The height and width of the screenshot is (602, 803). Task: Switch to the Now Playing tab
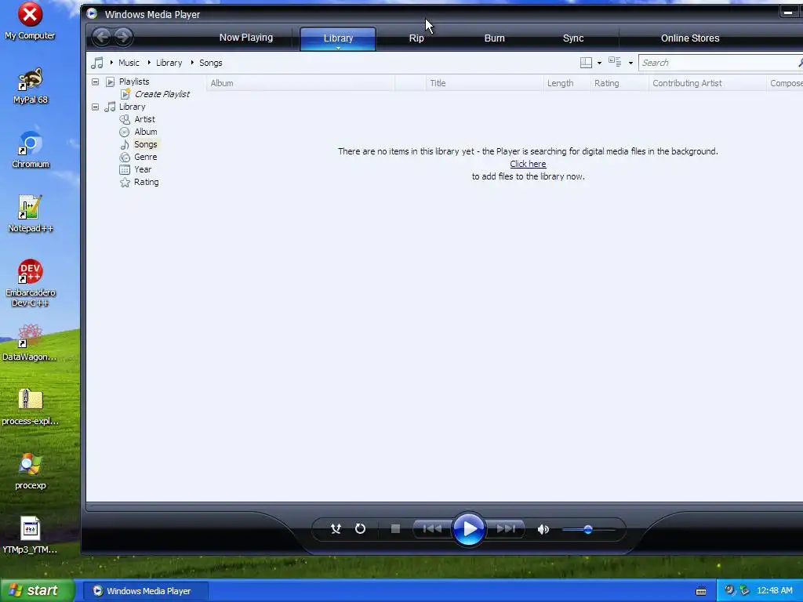(x=245, y=38)
